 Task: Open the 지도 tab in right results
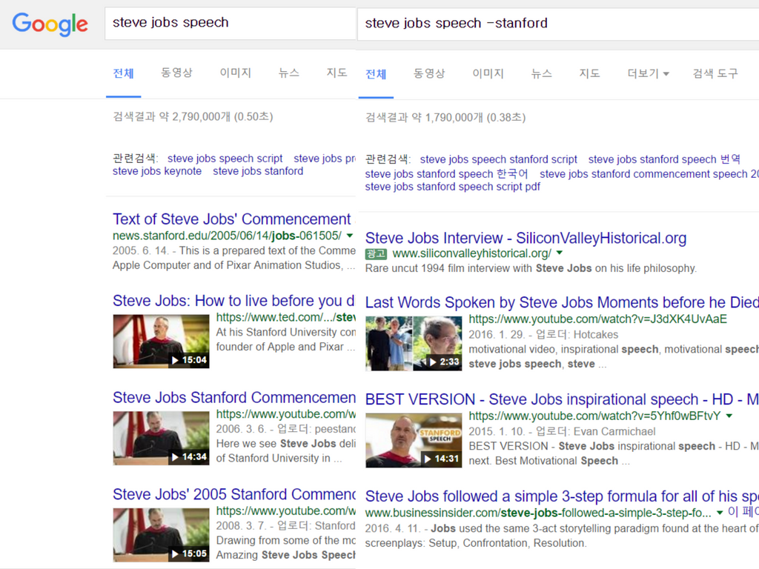click(x=589, y=73)
